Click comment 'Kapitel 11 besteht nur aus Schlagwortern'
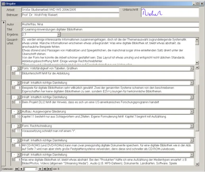 click(107, 119)
